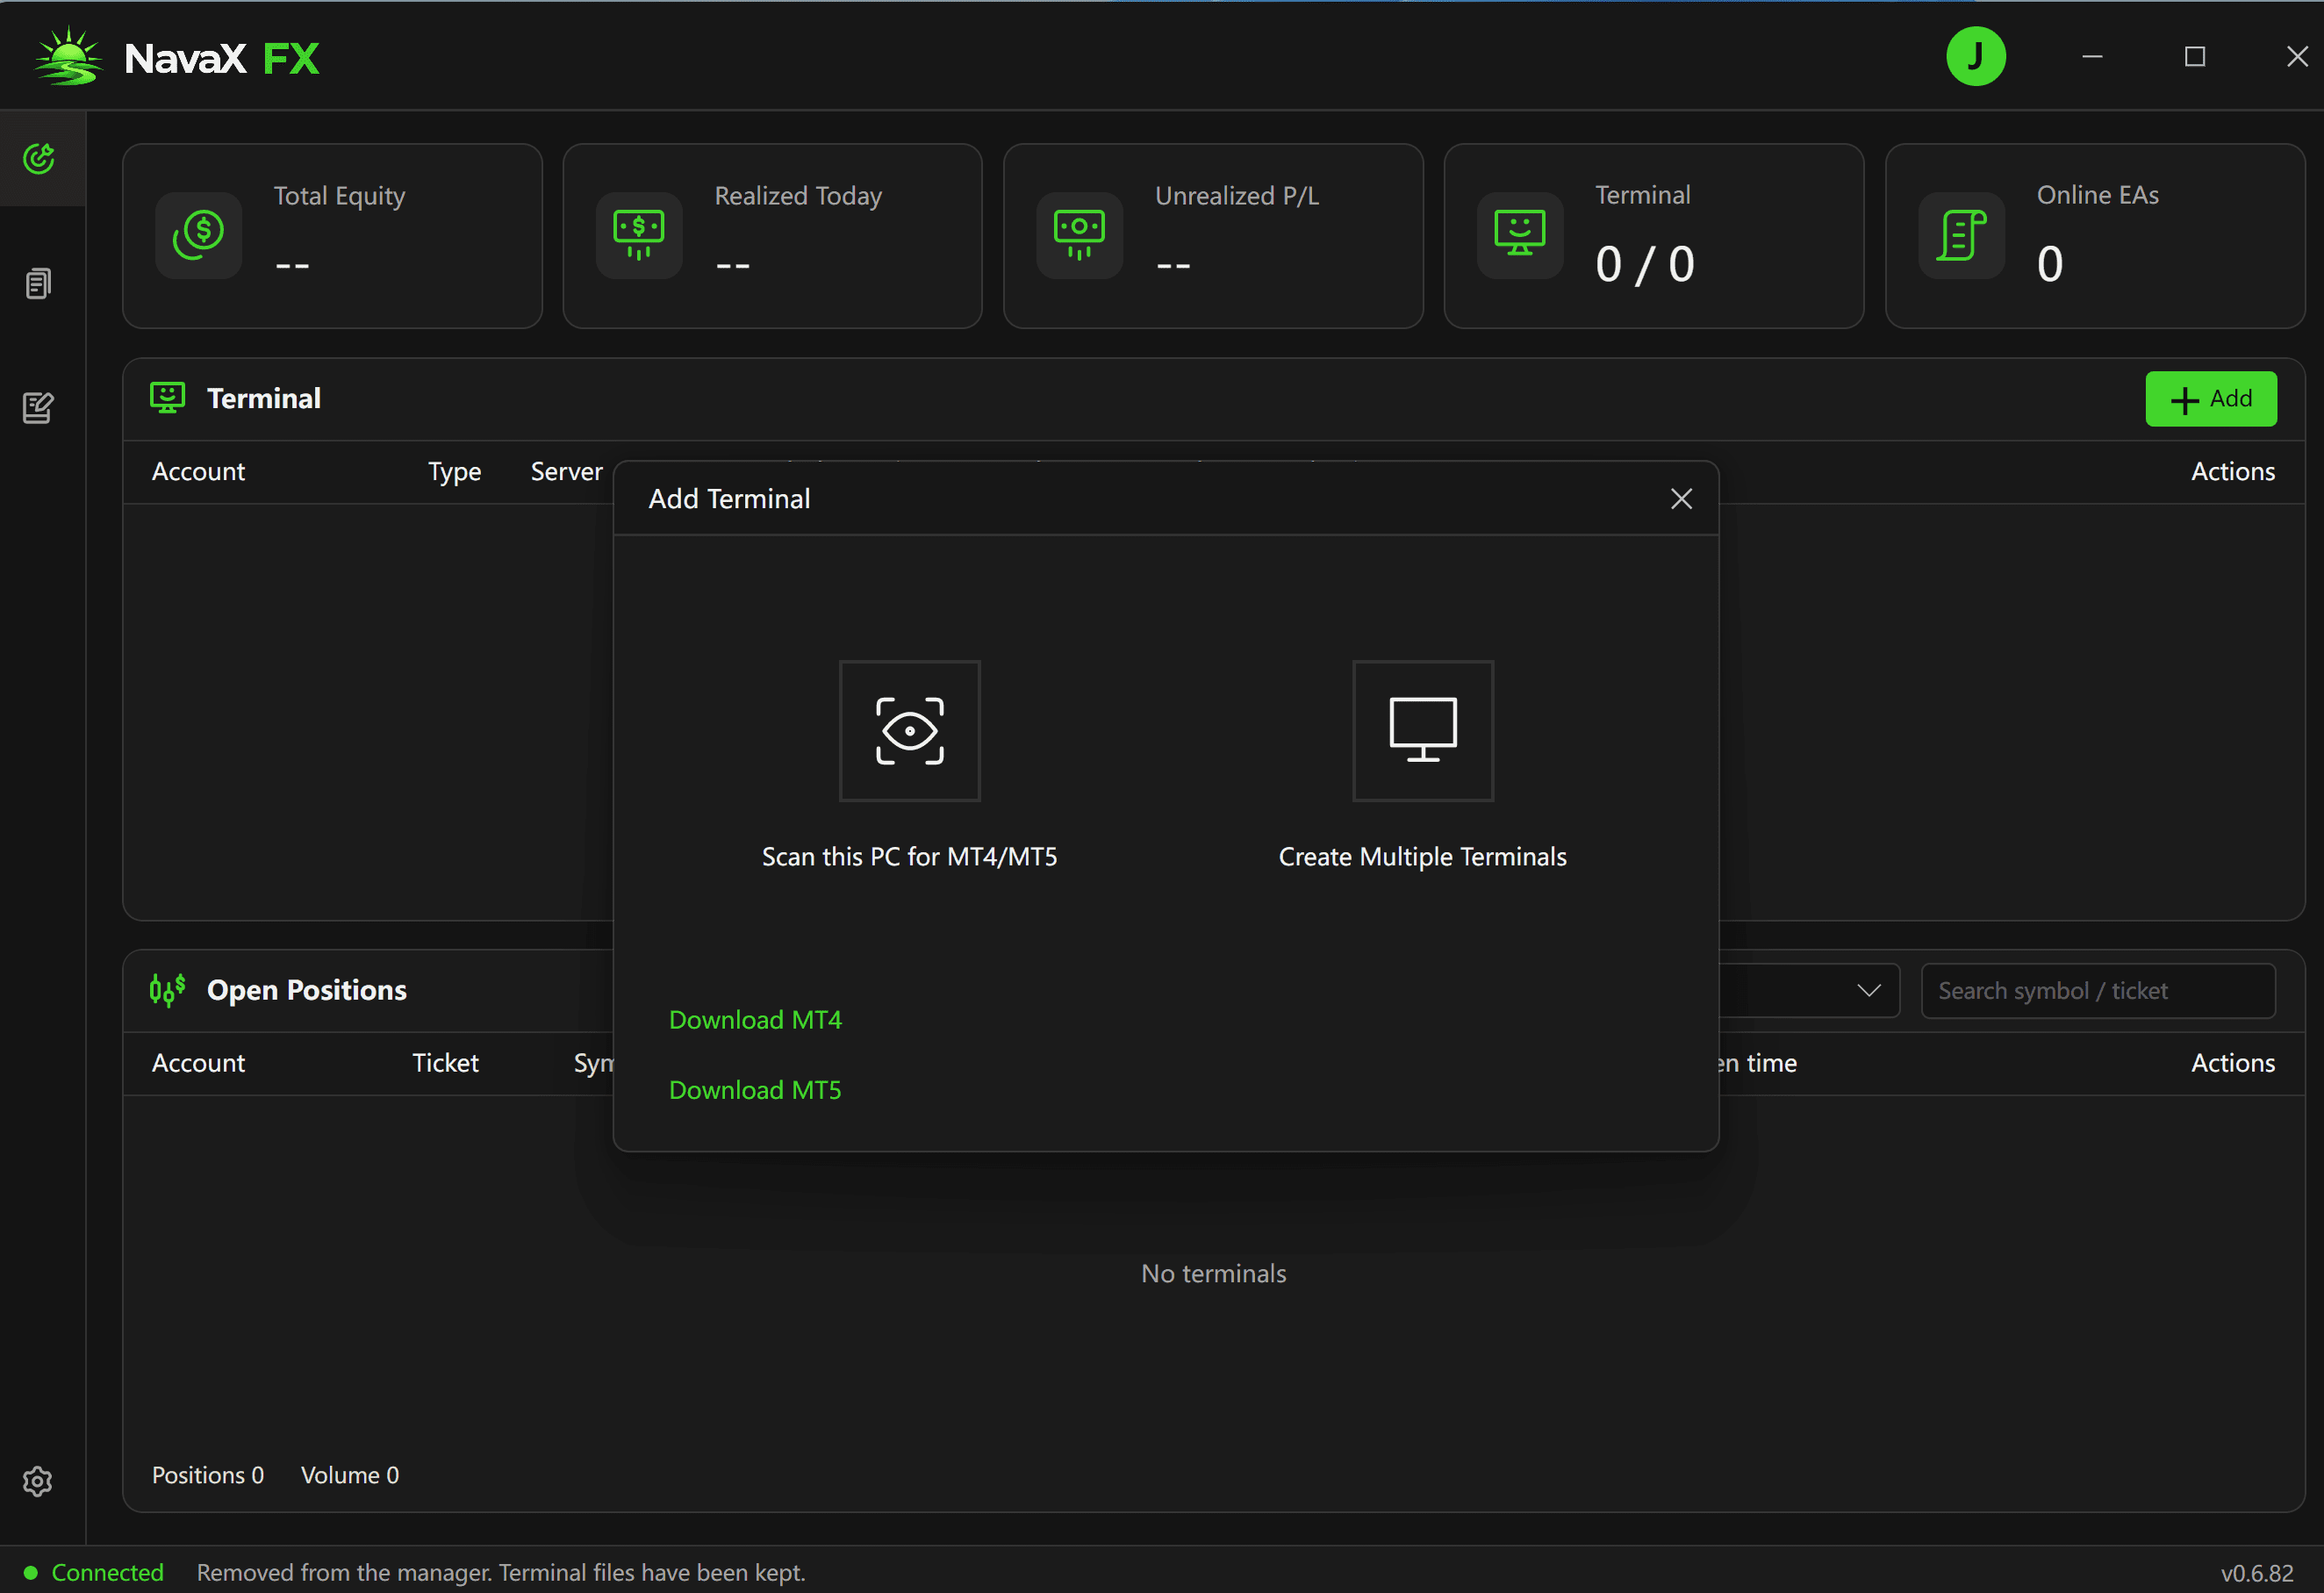Image resolution: width=2324 pixels, height=1593 pixels.
Task: Click Download MT5 link
Action: tap(755, 1090)
